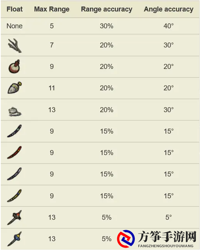Click the Max Range column header
Image resolution: width=200 pixels, height=250 pixels.
[52, 9]
